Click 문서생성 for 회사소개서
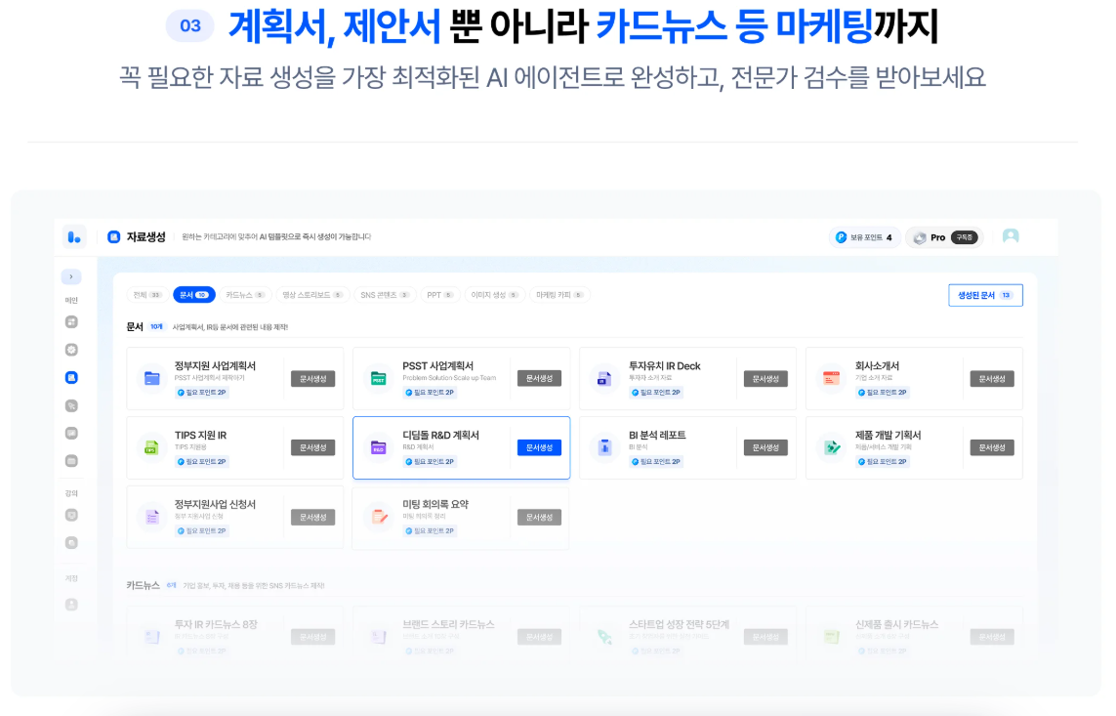This screenshot has height=716, width=1116. 991,379
